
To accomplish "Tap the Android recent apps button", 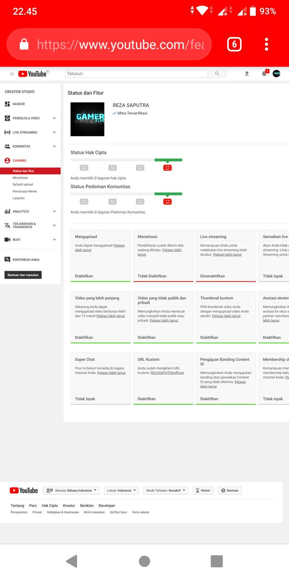I will pyautogui.click(x=217, y=561).
